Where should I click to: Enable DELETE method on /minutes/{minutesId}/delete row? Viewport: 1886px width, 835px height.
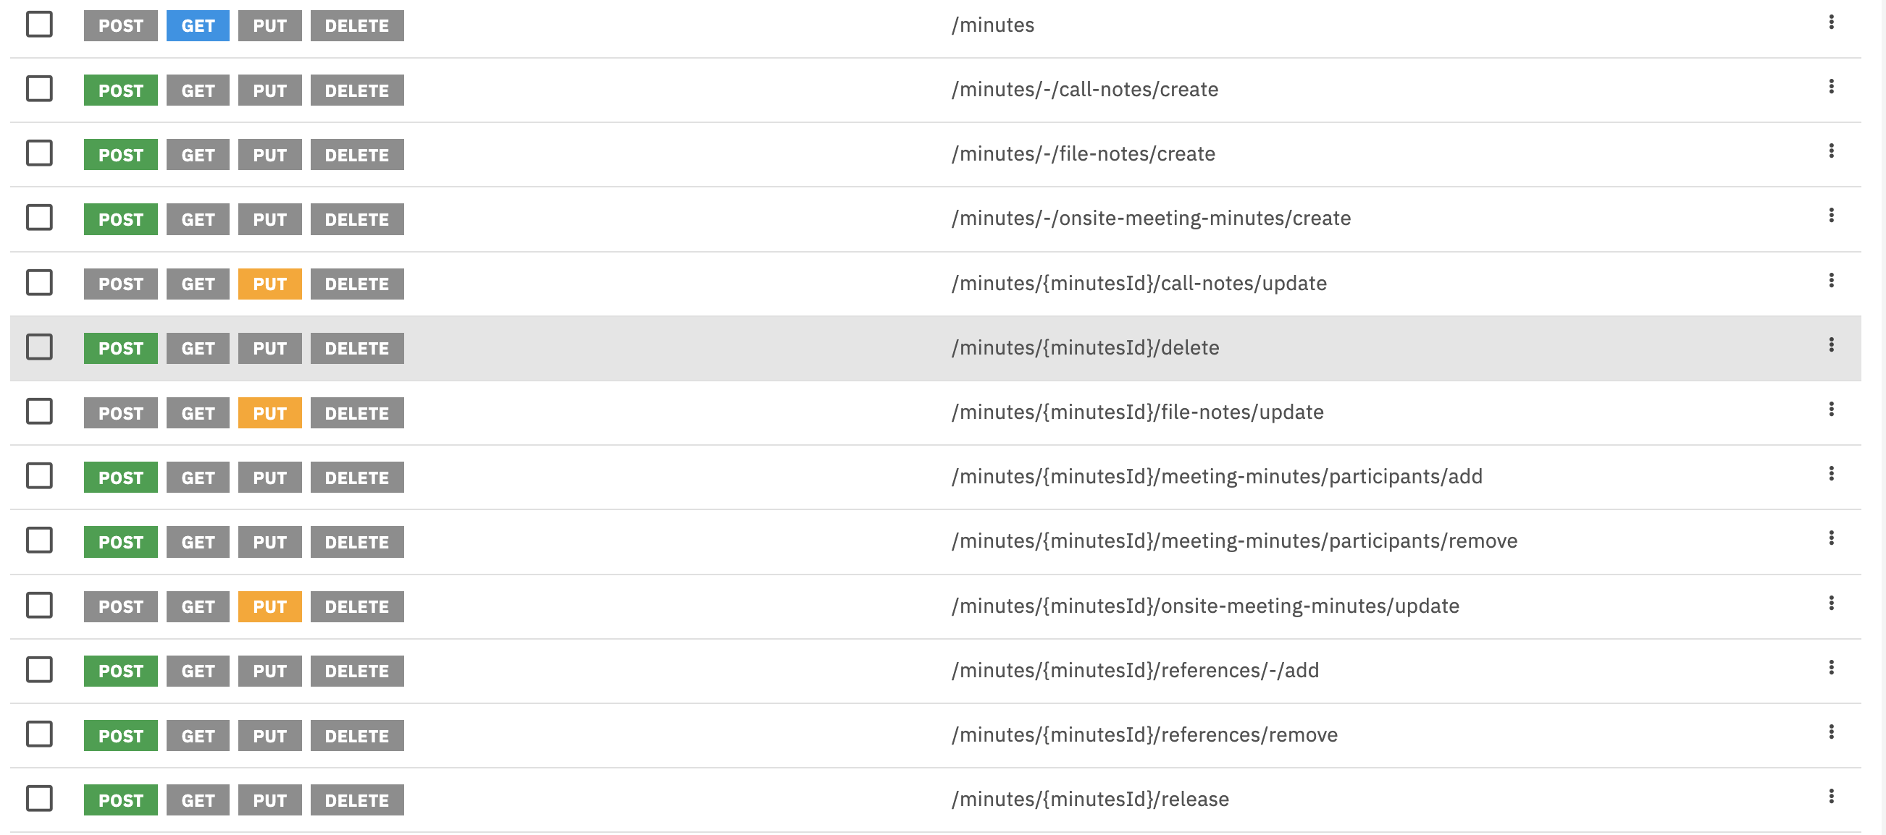point(356,348)
